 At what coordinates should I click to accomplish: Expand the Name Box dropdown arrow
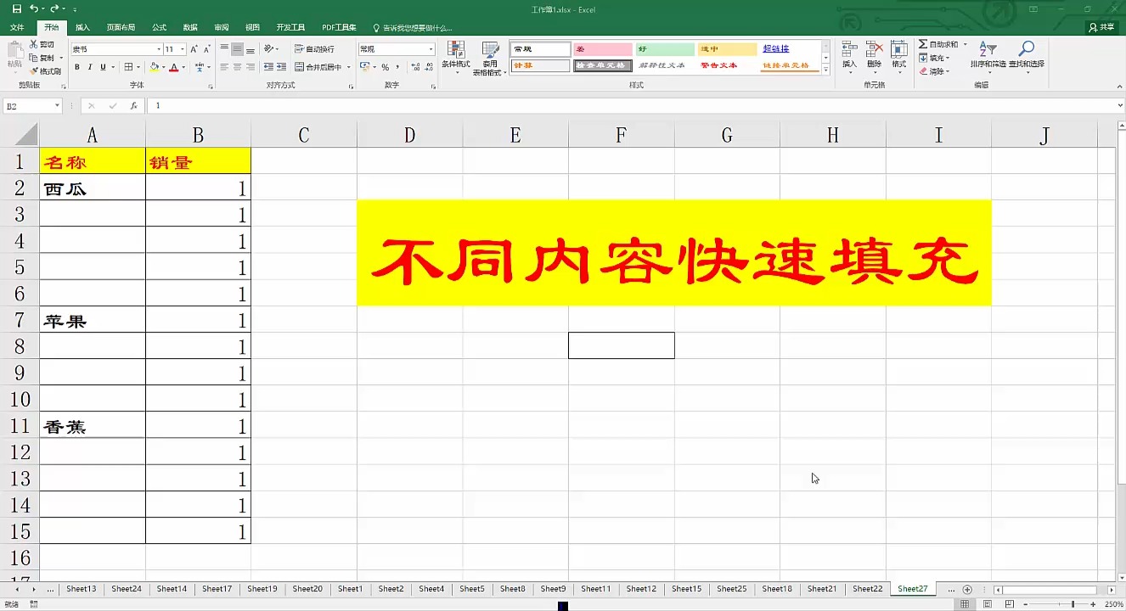pos(57,106)
